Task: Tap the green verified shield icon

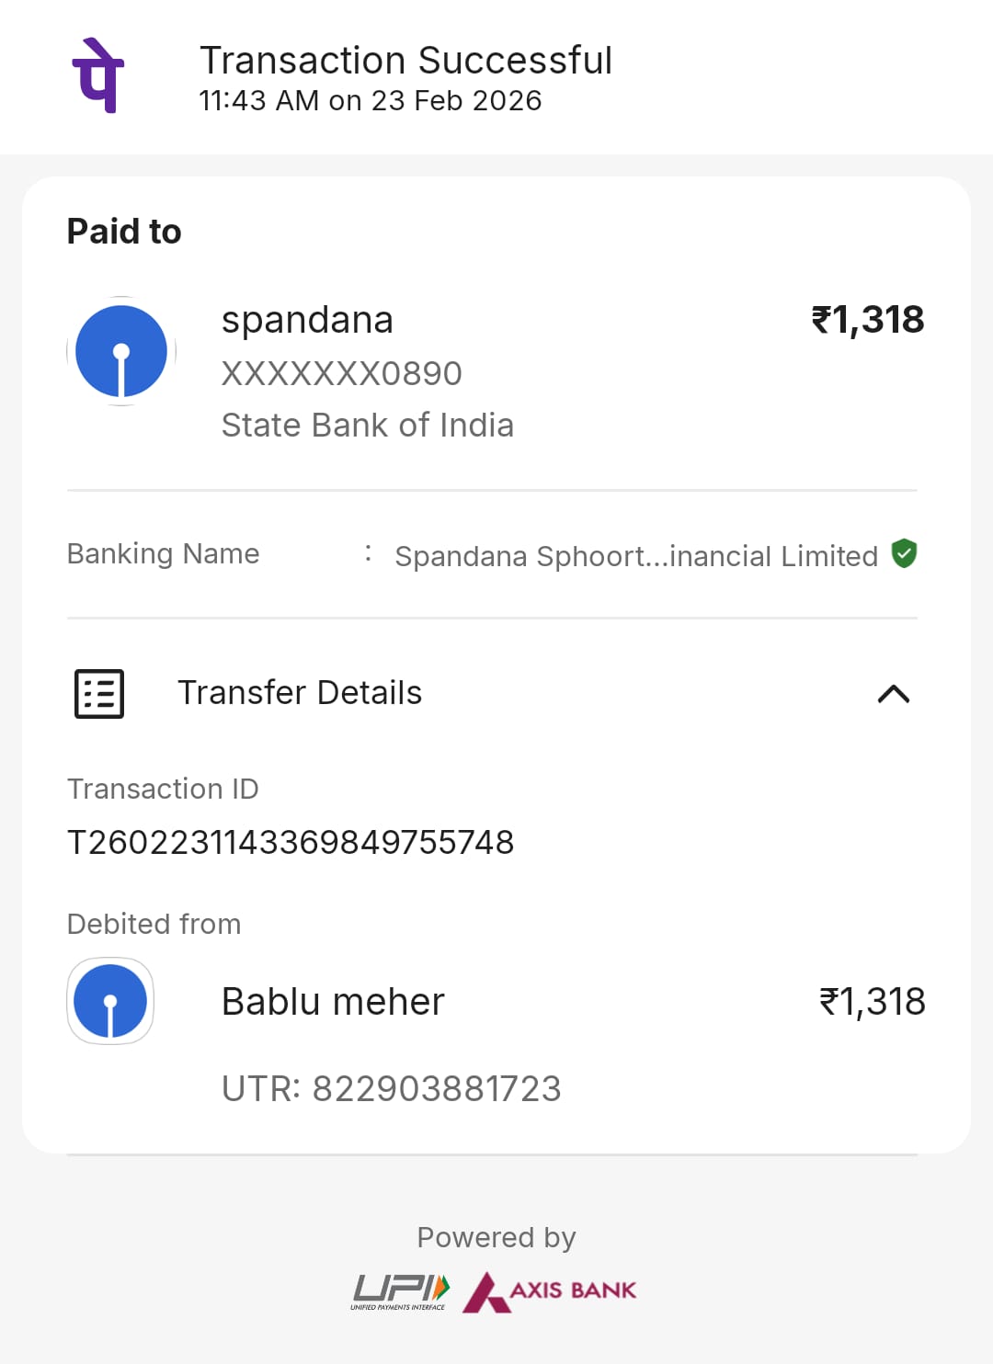Action: pyautogui.click(x=905, y=553)
